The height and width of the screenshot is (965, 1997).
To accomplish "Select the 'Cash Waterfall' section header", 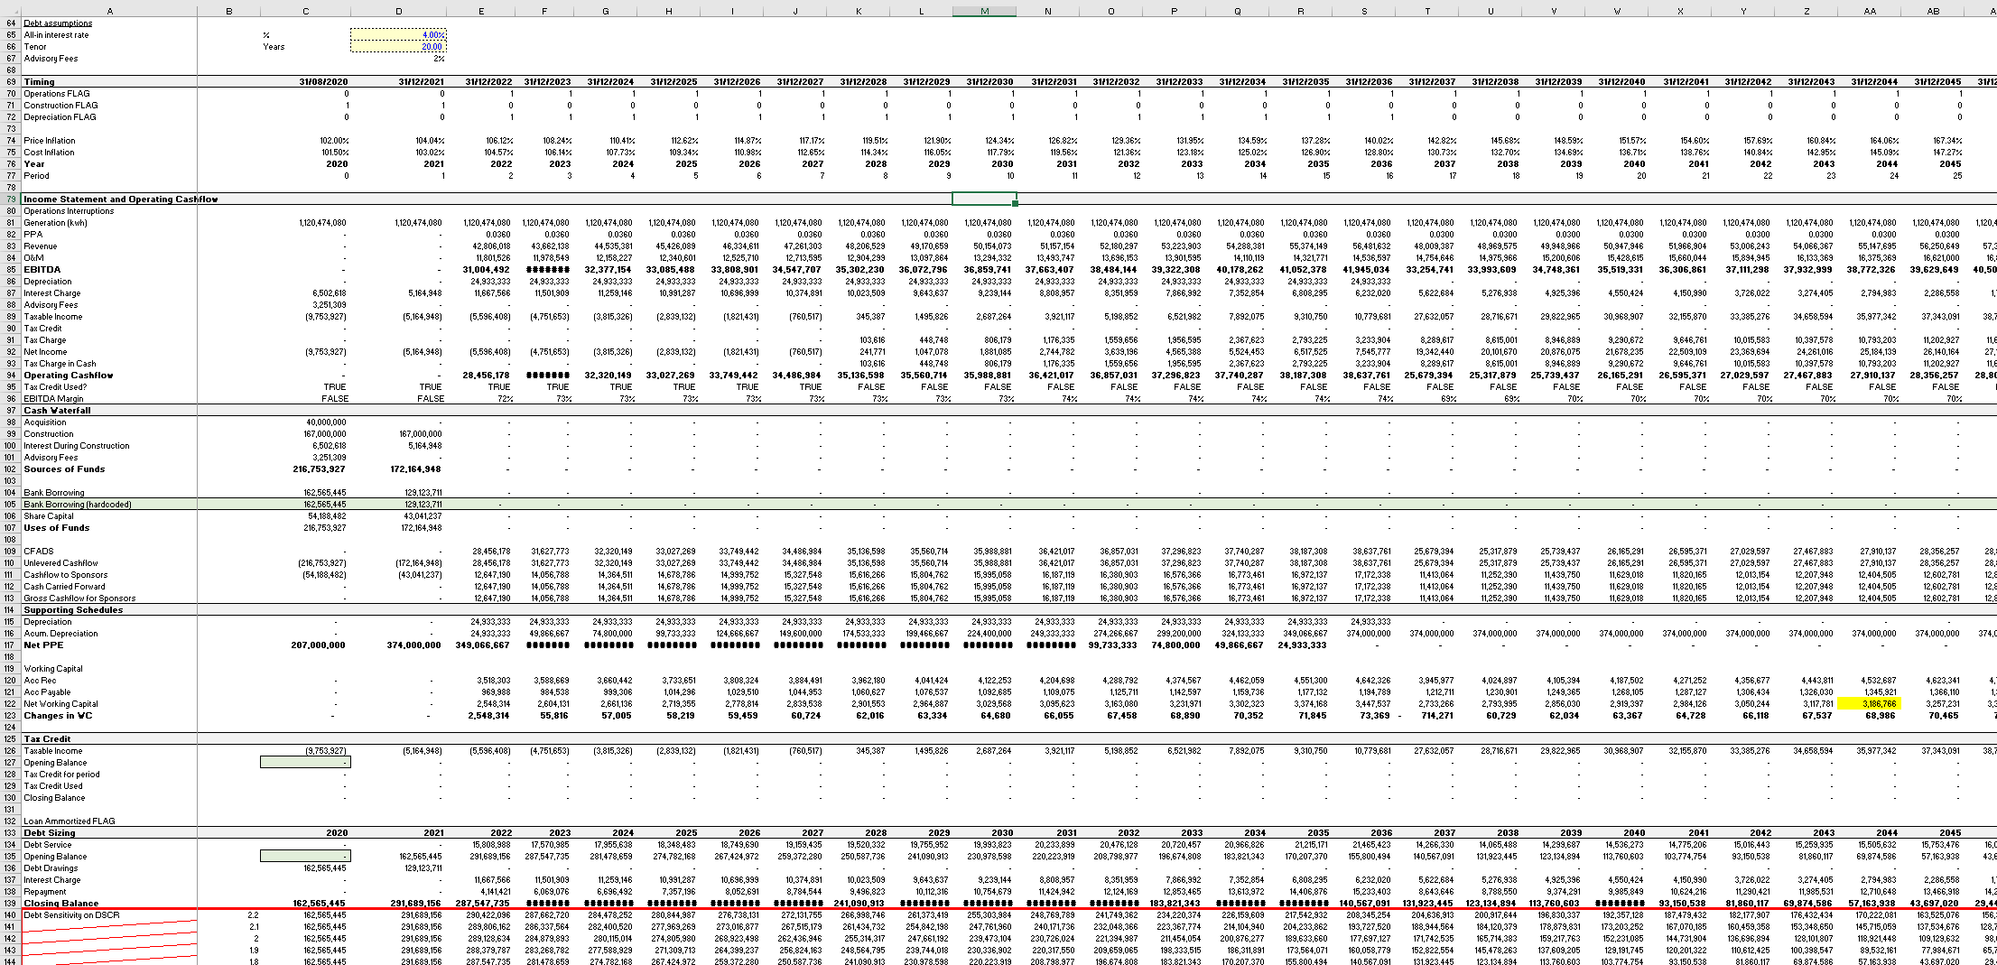I will [x=58, y=410].
